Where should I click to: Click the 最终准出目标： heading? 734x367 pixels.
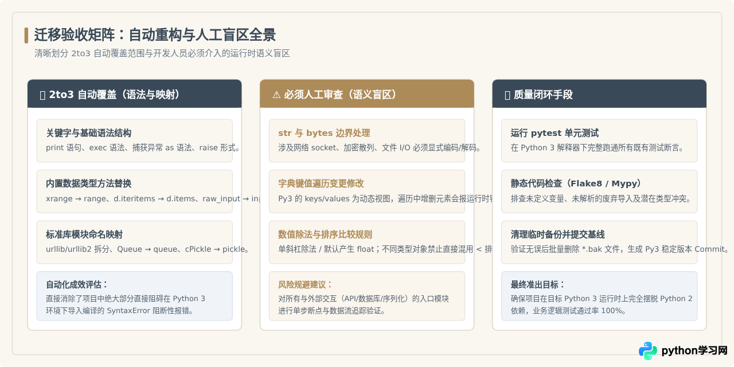(x=538, y=284)
